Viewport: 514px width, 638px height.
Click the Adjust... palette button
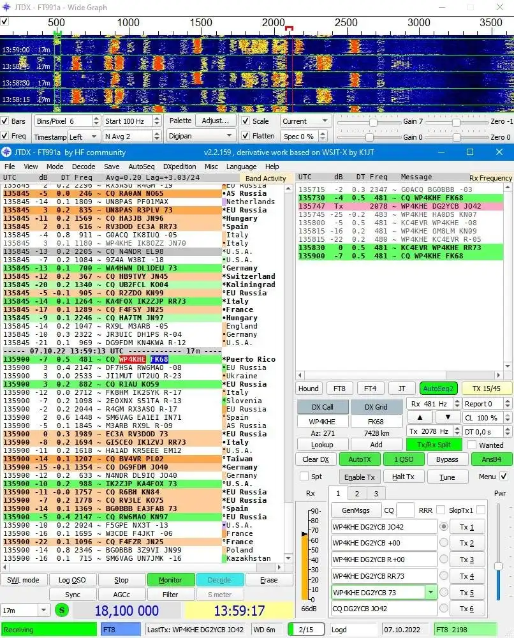coord(216,121)
